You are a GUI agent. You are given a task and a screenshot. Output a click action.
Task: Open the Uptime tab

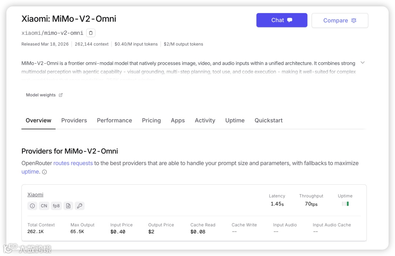235,120
